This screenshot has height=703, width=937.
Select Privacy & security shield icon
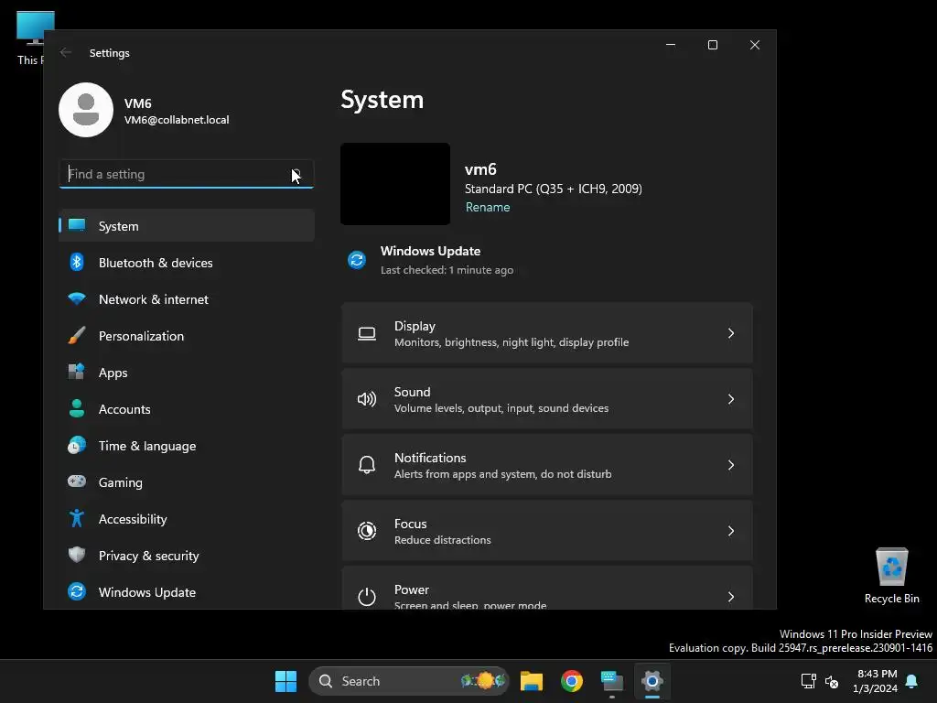click(x=77, y=555)
